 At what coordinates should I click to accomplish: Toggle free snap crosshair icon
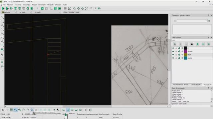[7, 110]
